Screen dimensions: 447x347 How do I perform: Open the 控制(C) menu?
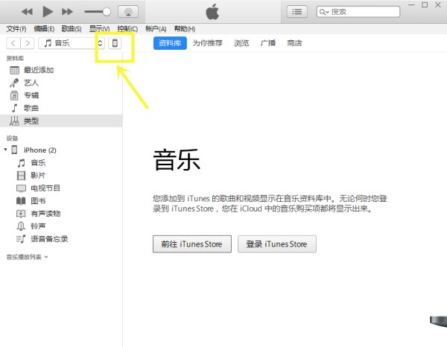pyautogui.click(x=127, y=29)
